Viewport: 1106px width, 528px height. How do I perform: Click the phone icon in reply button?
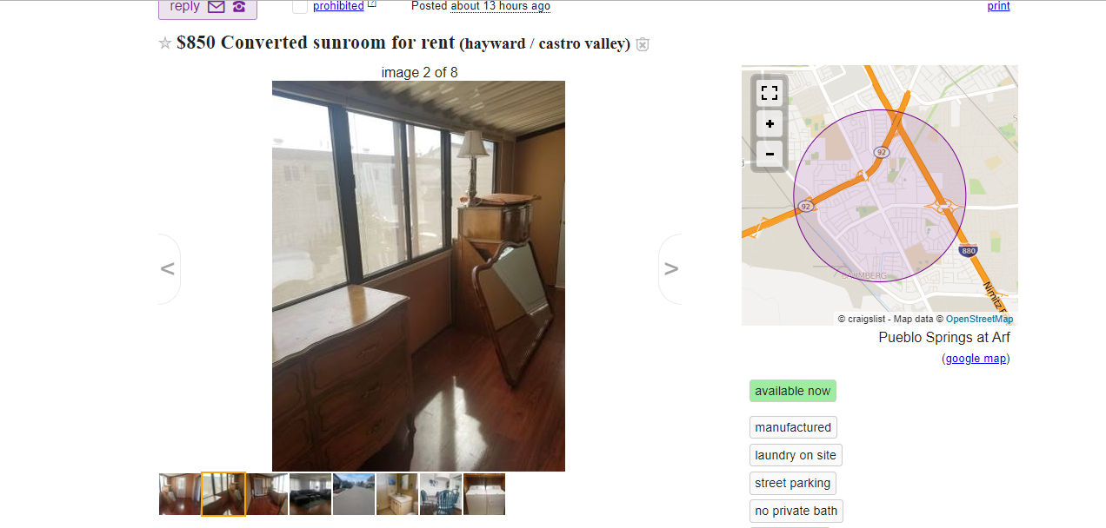[239, 7]
